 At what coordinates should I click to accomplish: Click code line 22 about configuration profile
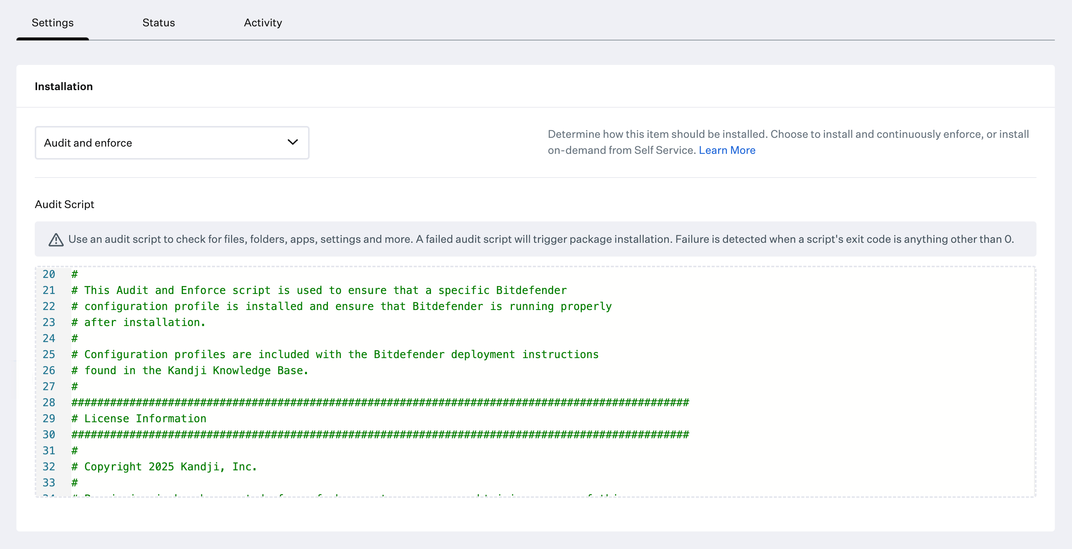[x=341, y=306]
